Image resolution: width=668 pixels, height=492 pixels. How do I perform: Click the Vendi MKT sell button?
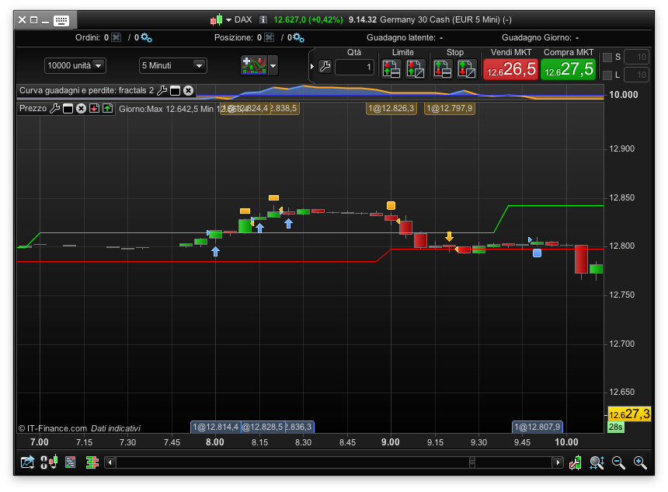click(x=511, y=69)
